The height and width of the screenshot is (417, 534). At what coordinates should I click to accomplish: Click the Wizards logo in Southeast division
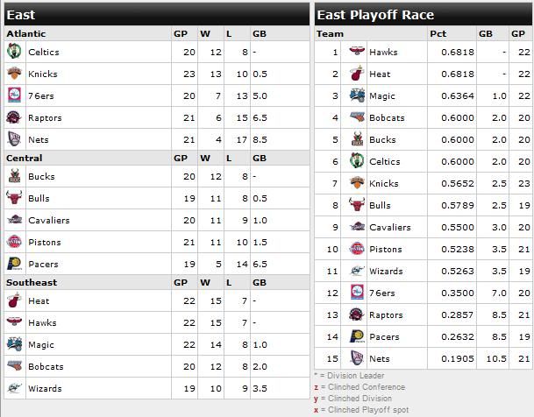14,388
